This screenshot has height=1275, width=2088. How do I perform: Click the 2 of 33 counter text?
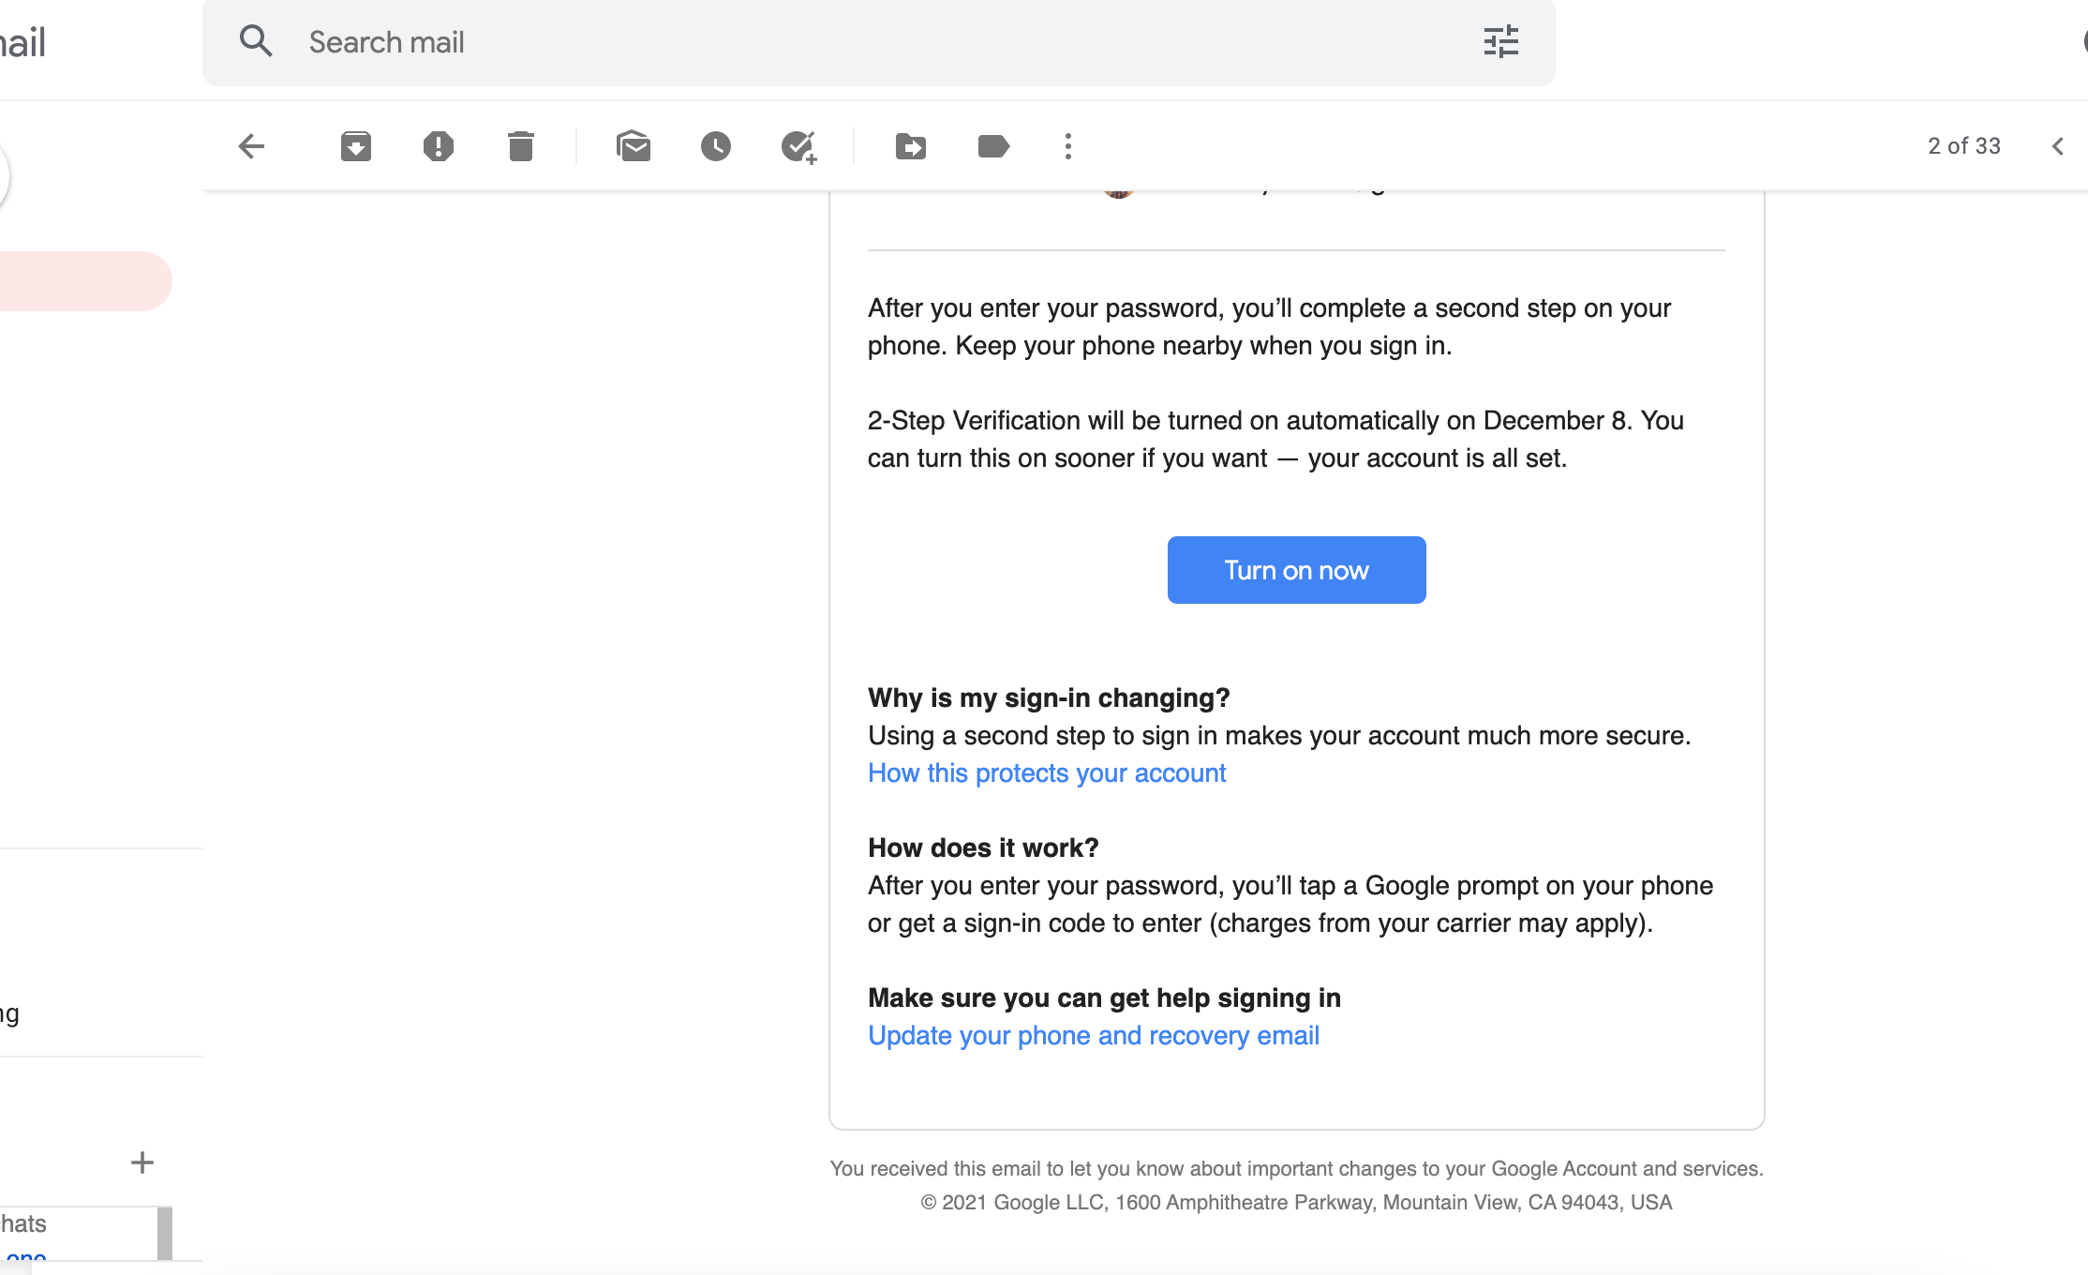coord(1964,146)
